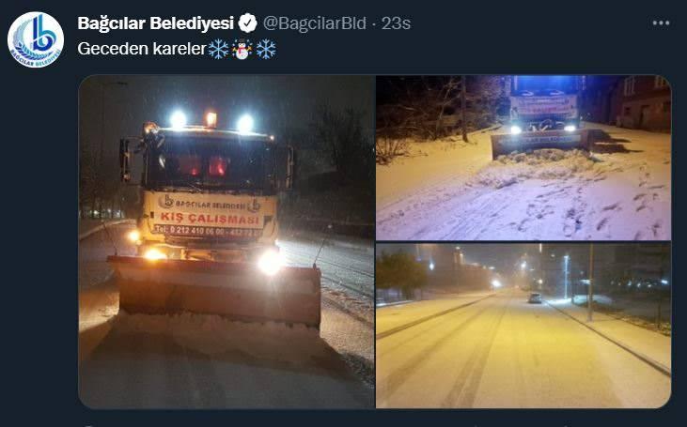The height and width of the screenshot is (427, 687).
Task: Click the 23s tweet timestamp
Action: [x=396, y=23]
